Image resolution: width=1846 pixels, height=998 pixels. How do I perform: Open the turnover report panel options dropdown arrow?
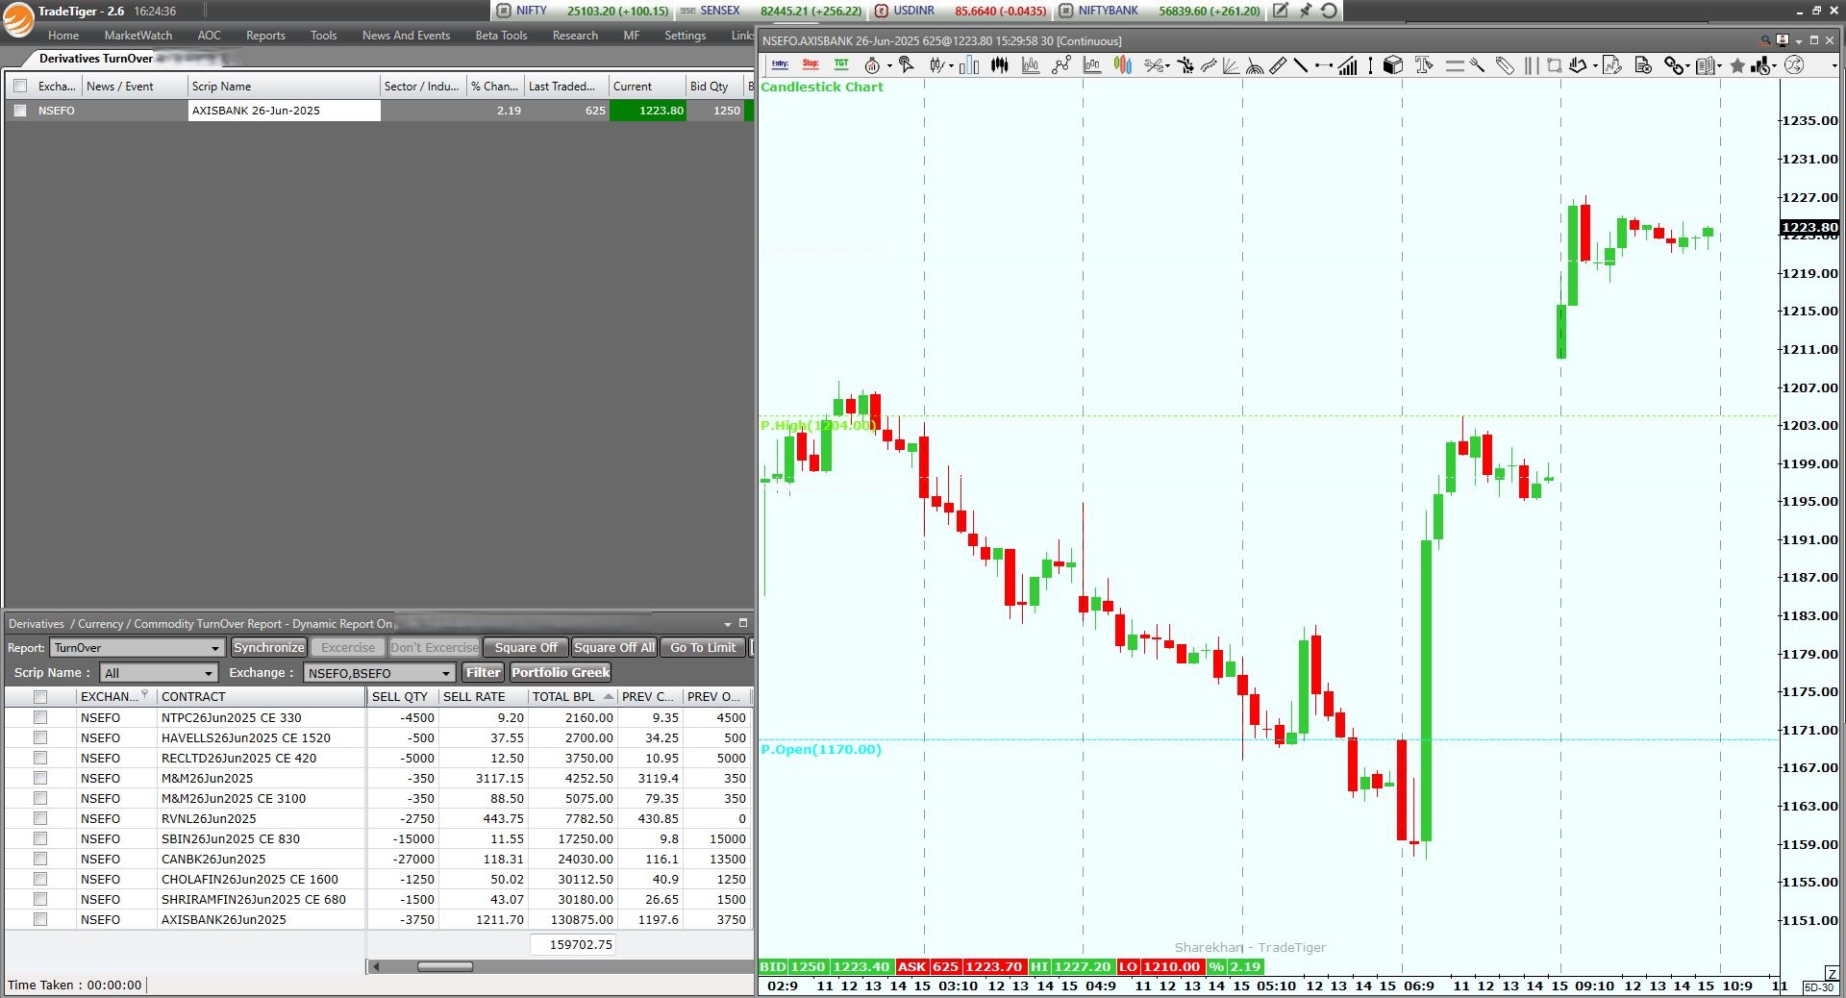click(x=728, y=624)
